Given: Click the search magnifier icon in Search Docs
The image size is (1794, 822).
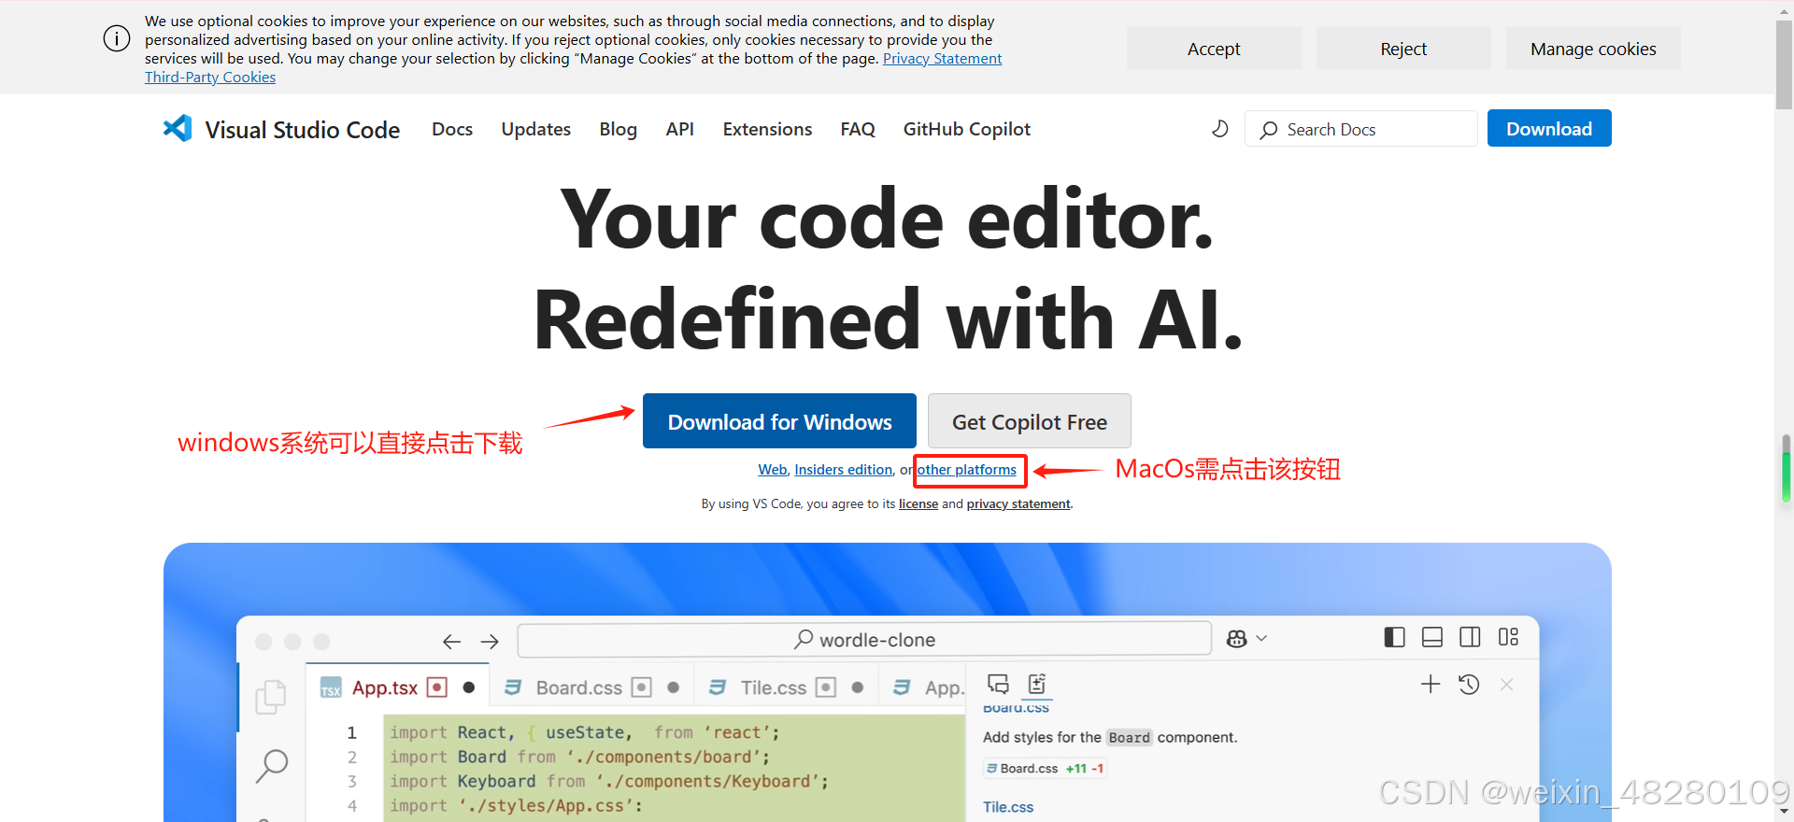Looking at the screenshot, I should point(1268,130).
